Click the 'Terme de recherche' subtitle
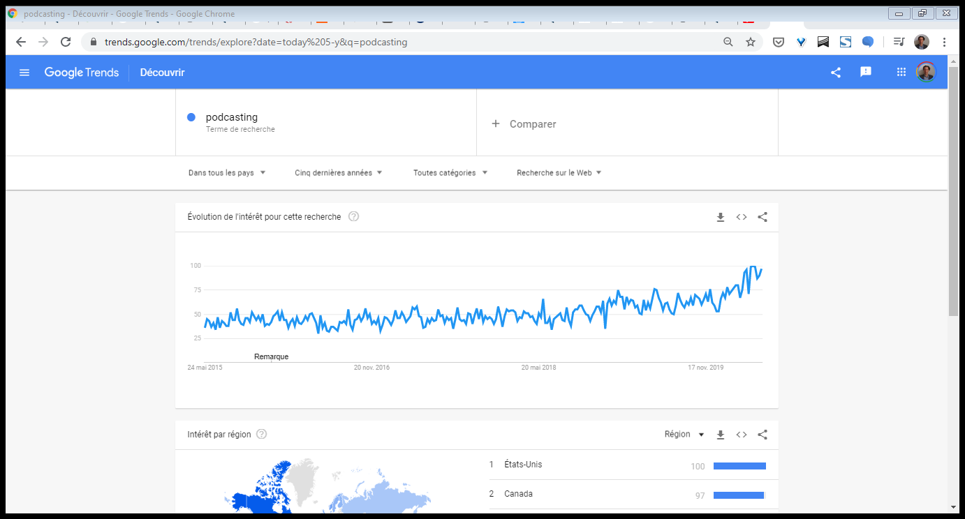The image size is (965, 519). (x=240, y=130)
